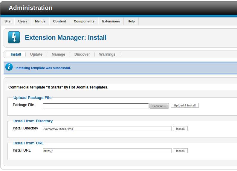Open the Menus menu
This screenshot has width=237, height=171.
point(40,21)
